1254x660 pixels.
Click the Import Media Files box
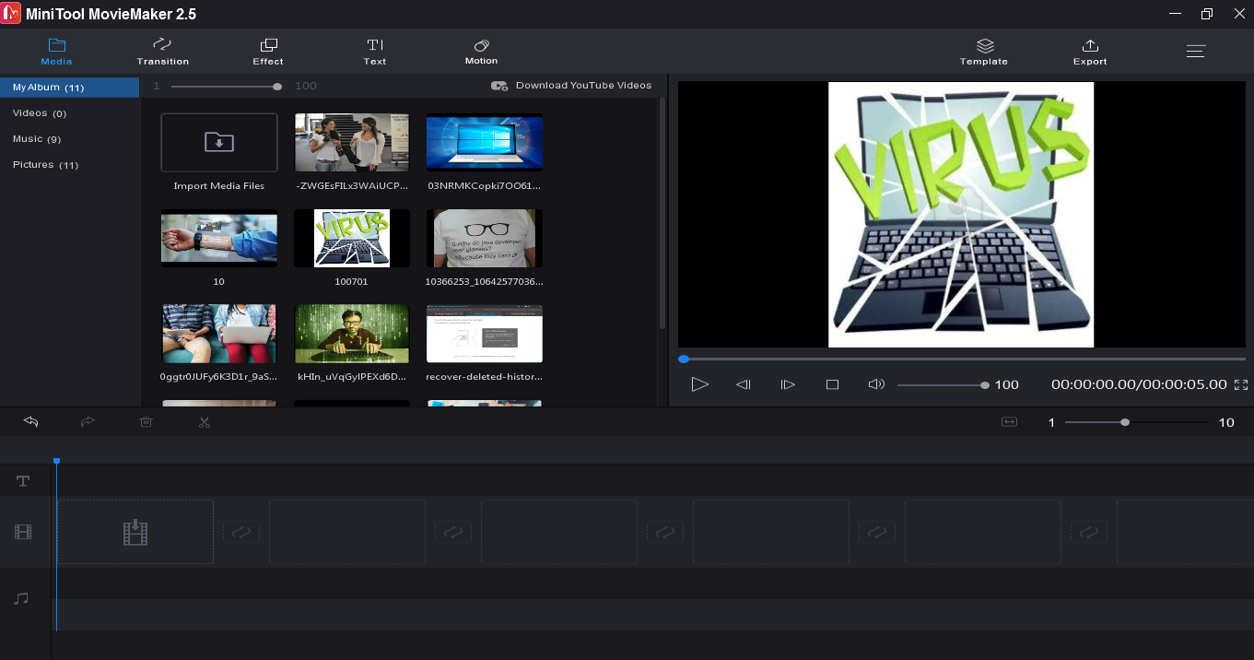(219, 143)
